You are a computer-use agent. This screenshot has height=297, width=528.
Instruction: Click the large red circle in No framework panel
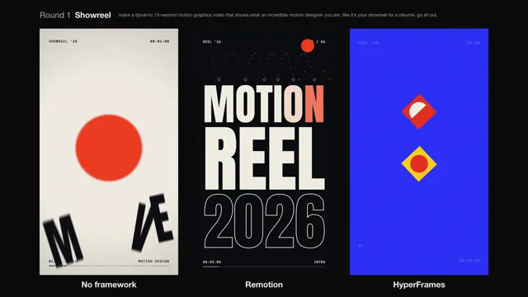tap(109, 148)
